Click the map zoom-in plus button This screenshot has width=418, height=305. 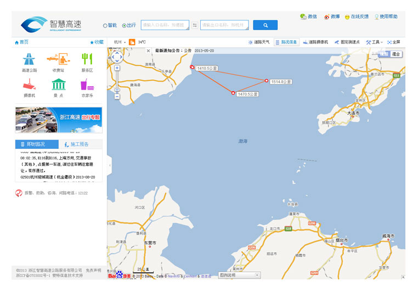117,68
